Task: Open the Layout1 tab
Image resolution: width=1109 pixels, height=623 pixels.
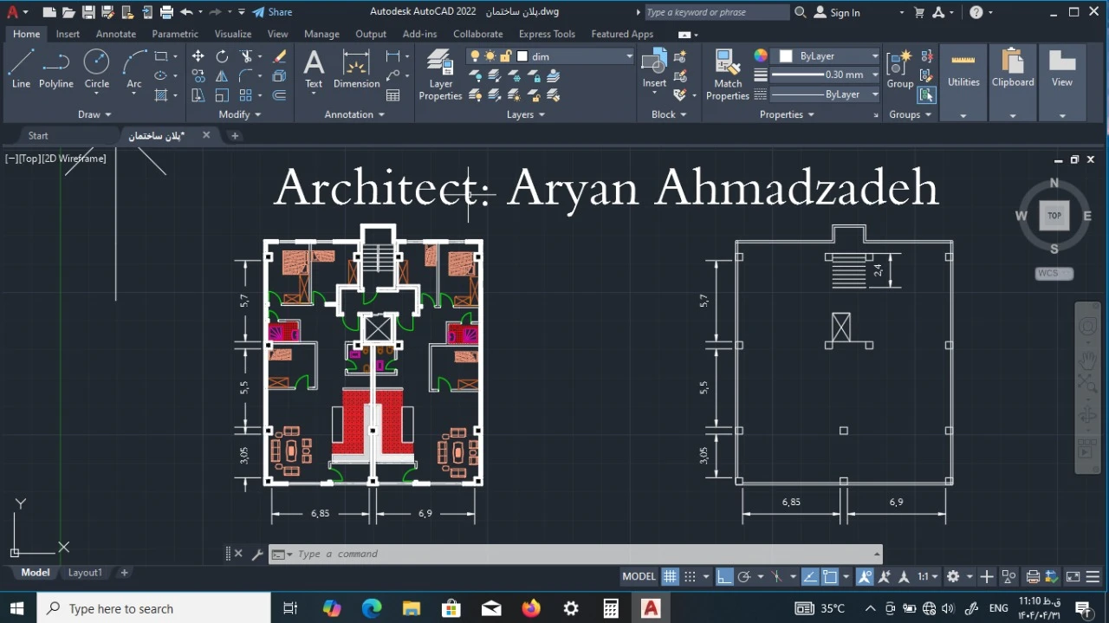Action: coord(85,573)
